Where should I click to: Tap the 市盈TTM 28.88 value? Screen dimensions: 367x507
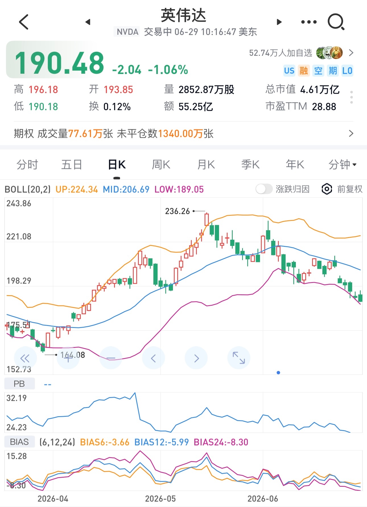[x=301, y=106]
